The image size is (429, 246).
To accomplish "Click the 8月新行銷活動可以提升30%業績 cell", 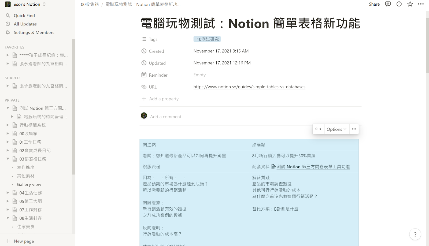I will click(304, 156).
